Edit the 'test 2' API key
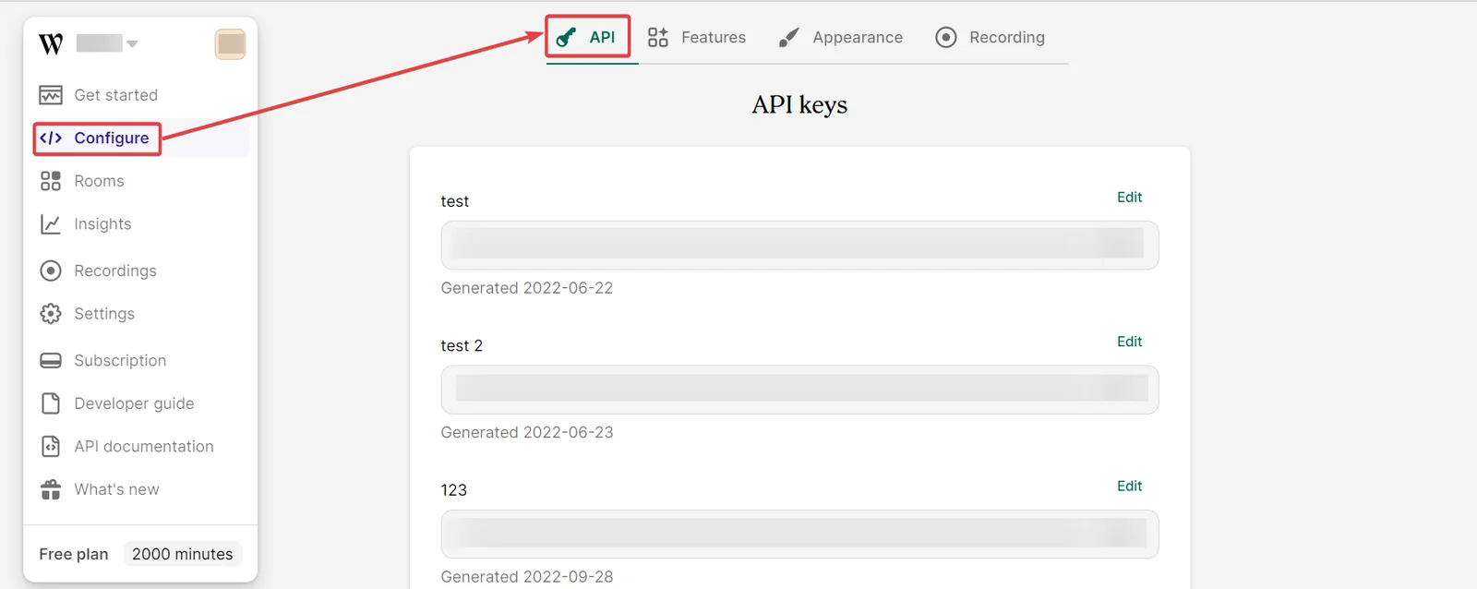1477x589 pixels. 1129,342
